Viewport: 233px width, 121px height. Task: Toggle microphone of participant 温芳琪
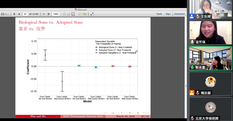(x=192, y=42)
